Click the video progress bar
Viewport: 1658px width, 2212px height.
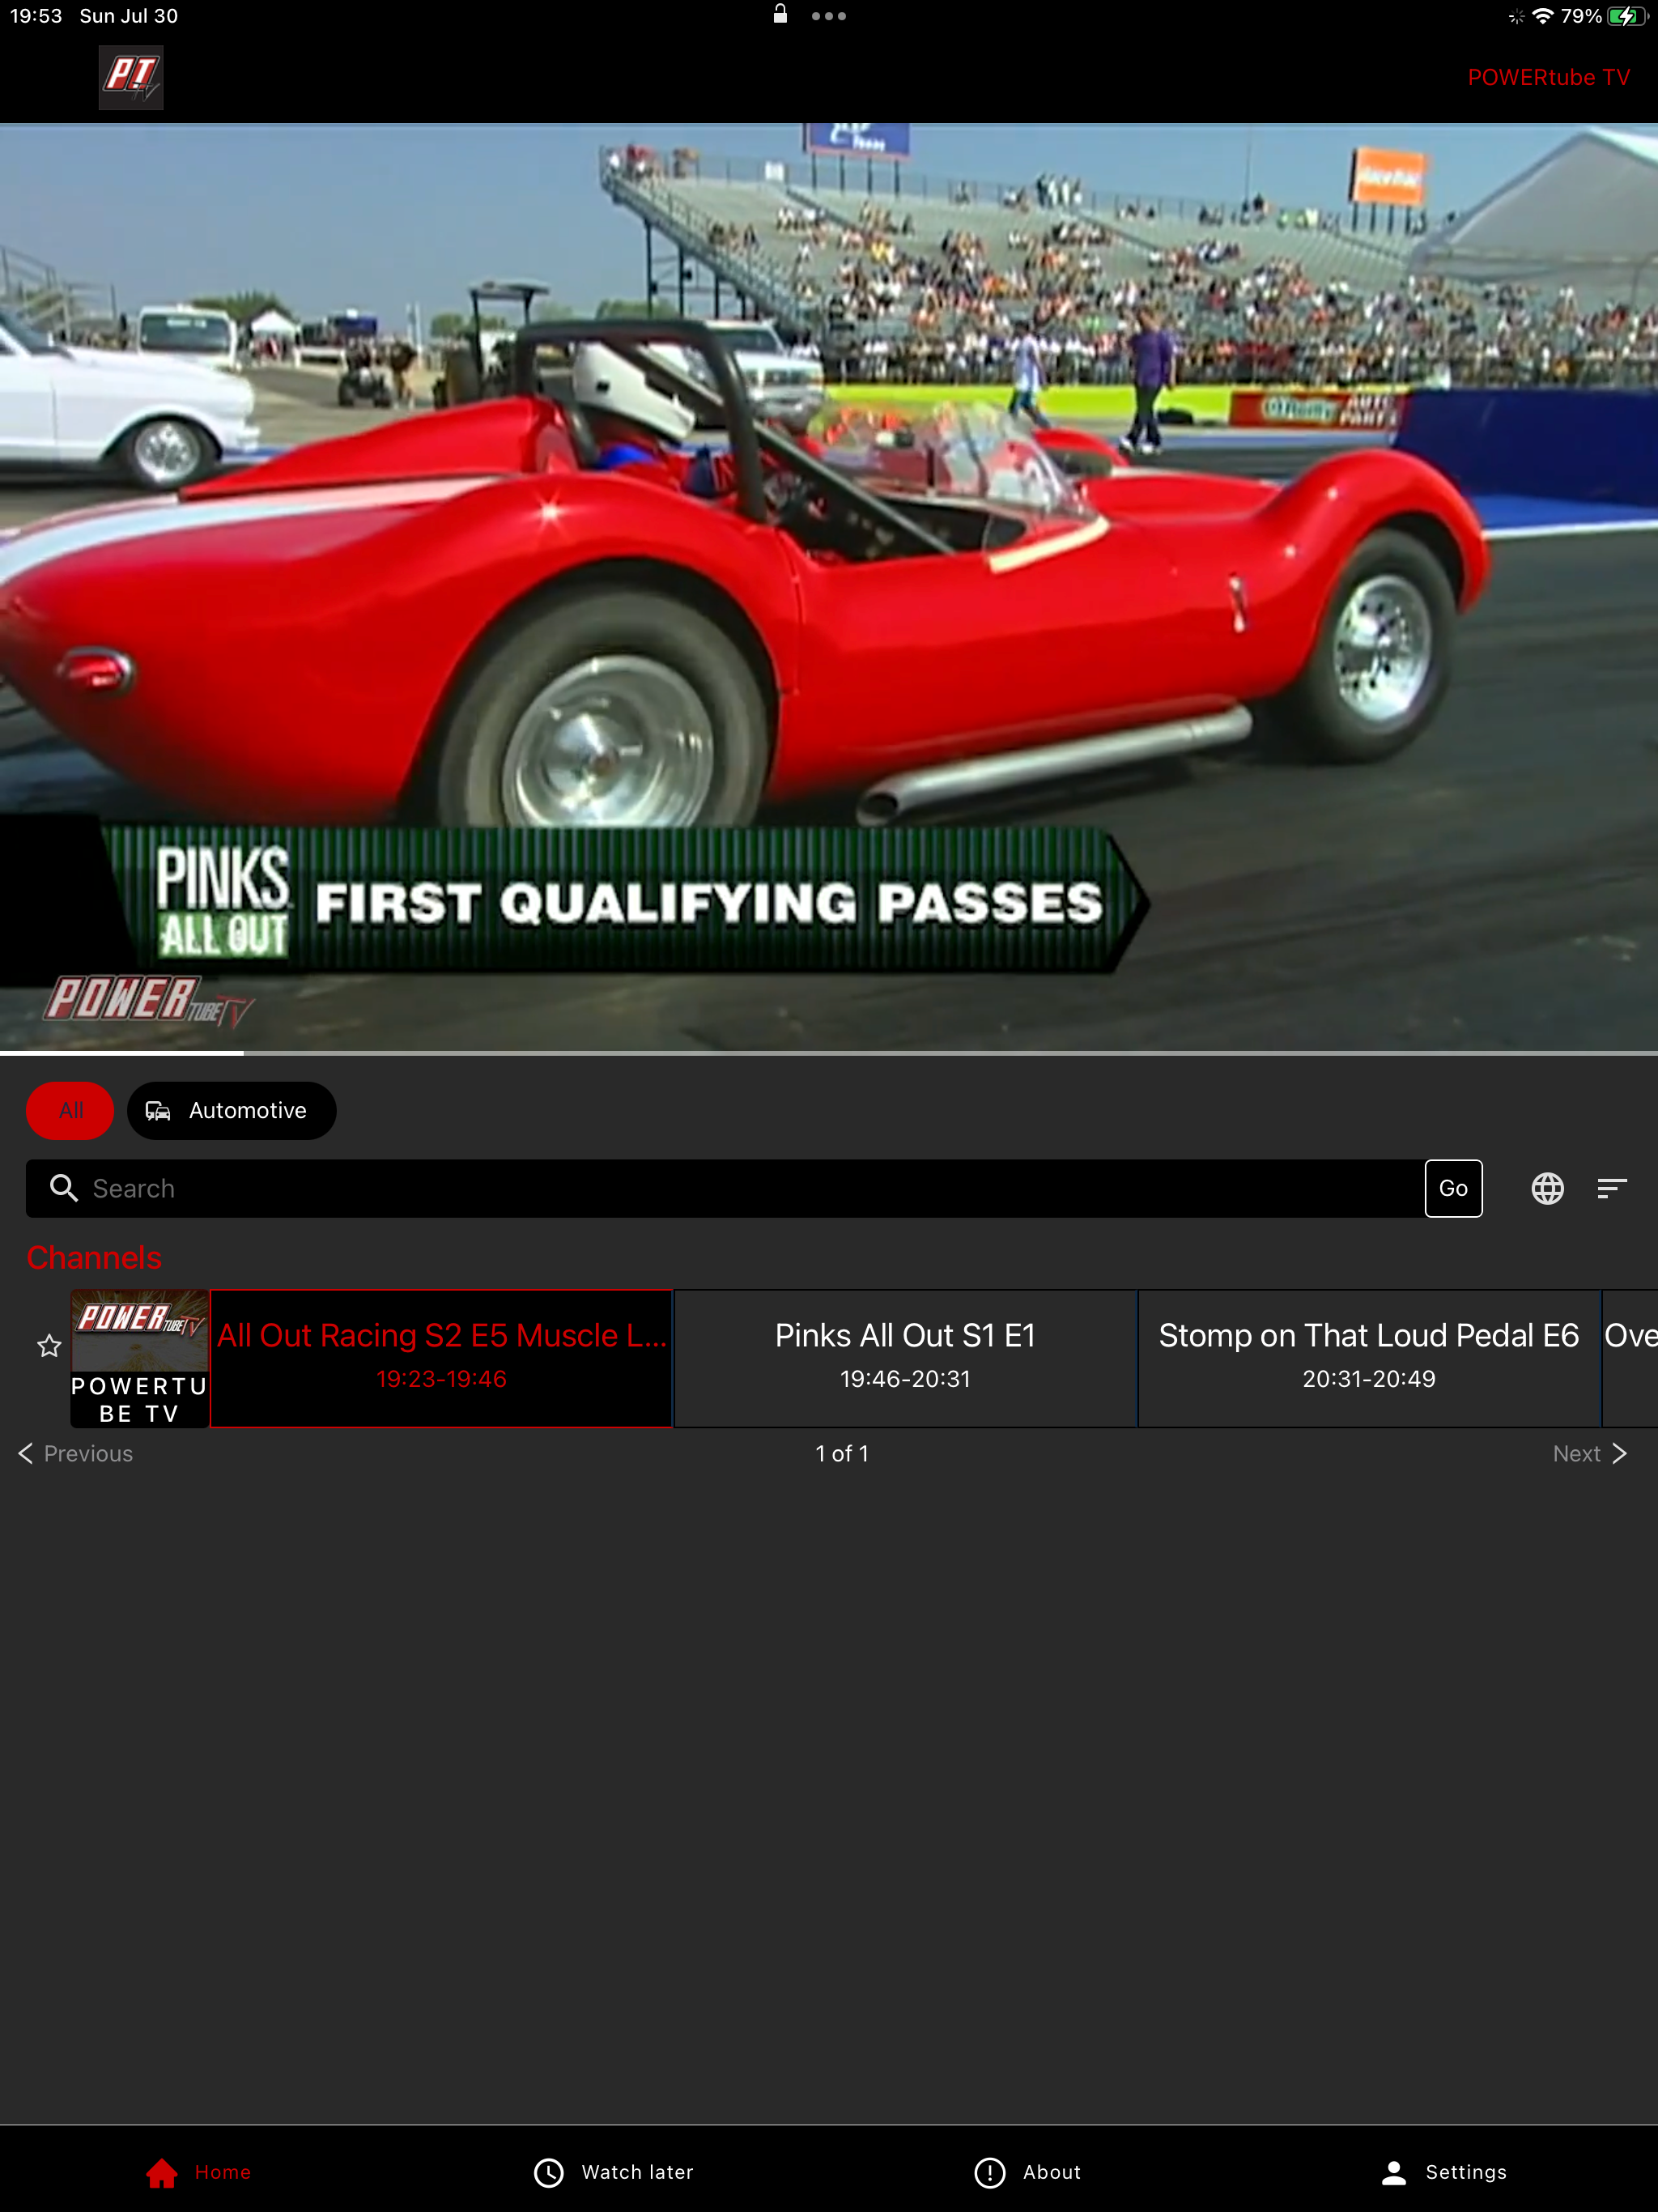pyautogui.click(x=828, y=1052)
